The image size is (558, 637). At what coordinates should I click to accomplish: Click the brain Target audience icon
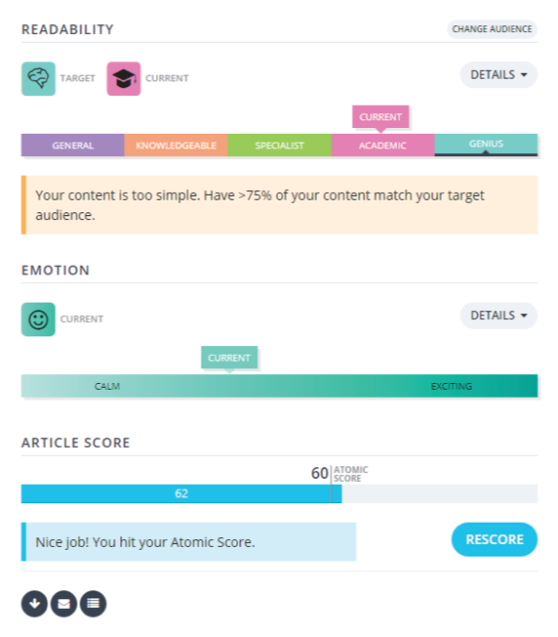click(x=38, y=78)
